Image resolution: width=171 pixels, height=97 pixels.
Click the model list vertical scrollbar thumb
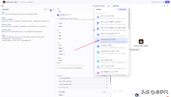coord(129,19)
